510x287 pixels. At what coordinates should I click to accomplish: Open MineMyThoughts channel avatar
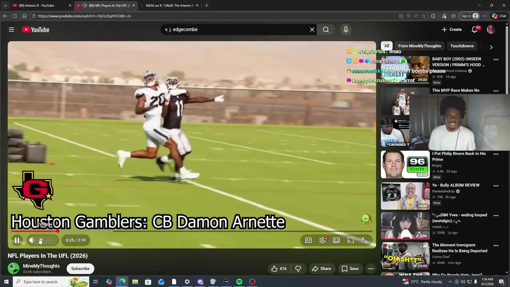click(x=14, y=269)
